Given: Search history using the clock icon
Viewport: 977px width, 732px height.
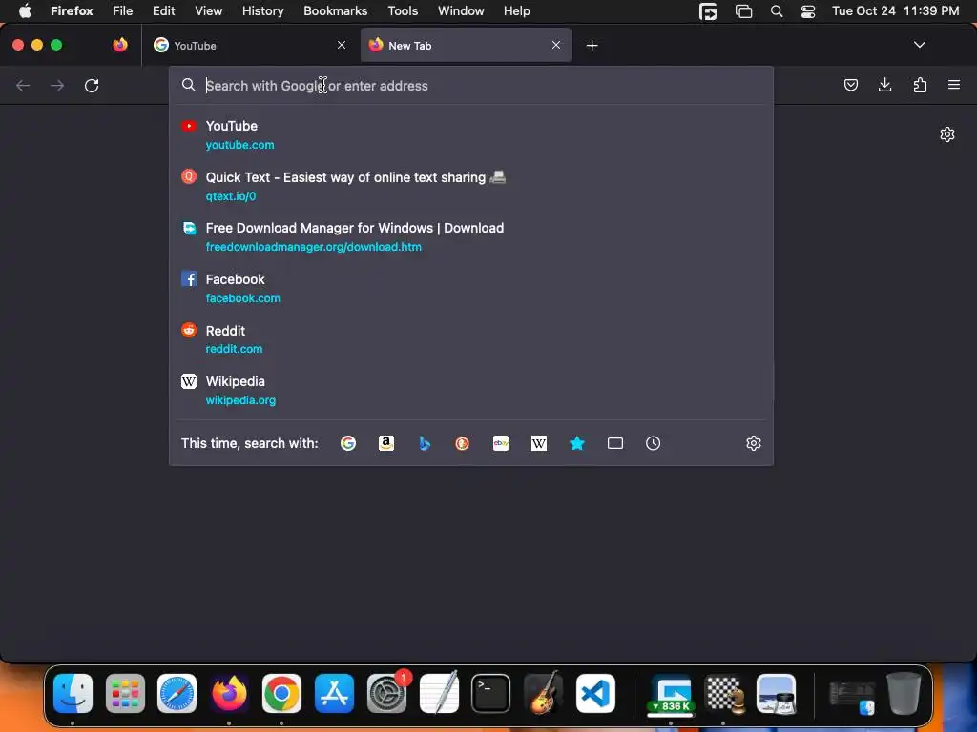Looking at the screenshot, I should [x=653, y=443].
